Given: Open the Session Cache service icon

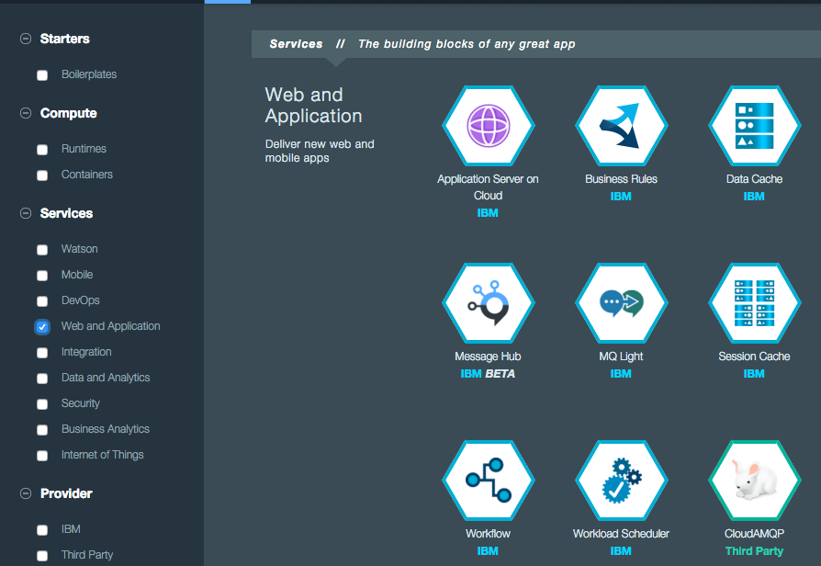Looking at the screenshot, I should point(755,303).
